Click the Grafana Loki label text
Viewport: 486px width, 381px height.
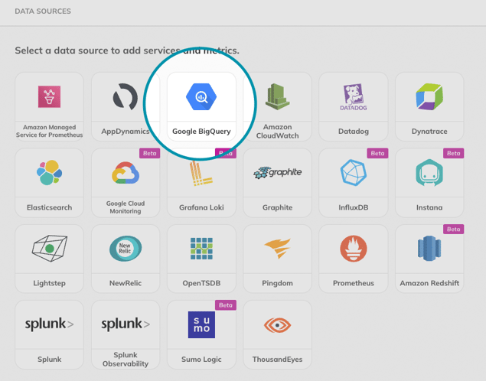tap(201, 207)
